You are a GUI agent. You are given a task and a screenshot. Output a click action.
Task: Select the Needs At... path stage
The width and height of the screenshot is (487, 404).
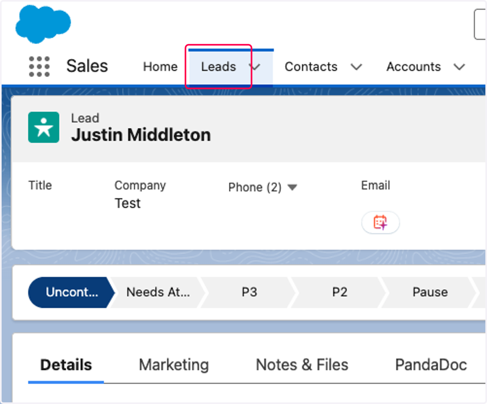(x=158, y=292)
